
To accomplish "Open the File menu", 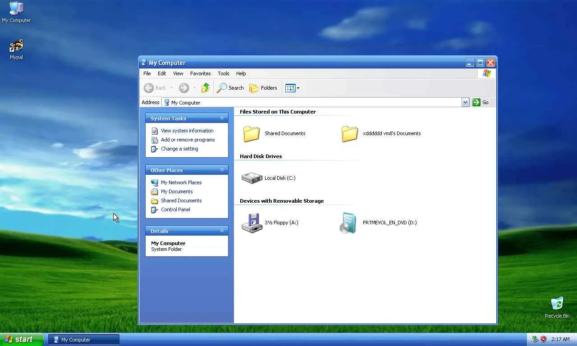I will tap(147, 73).
